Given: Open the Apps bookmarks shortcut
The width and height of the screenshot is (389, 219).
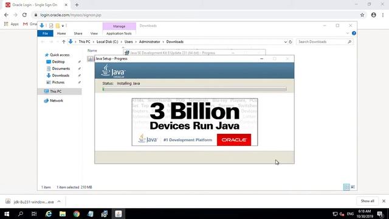Looking at the screenshot, I should coord(11,24).
